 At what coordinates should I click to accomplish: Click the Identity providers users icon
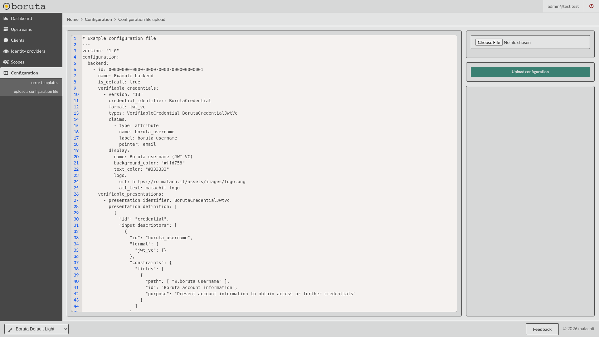point(6,51)
